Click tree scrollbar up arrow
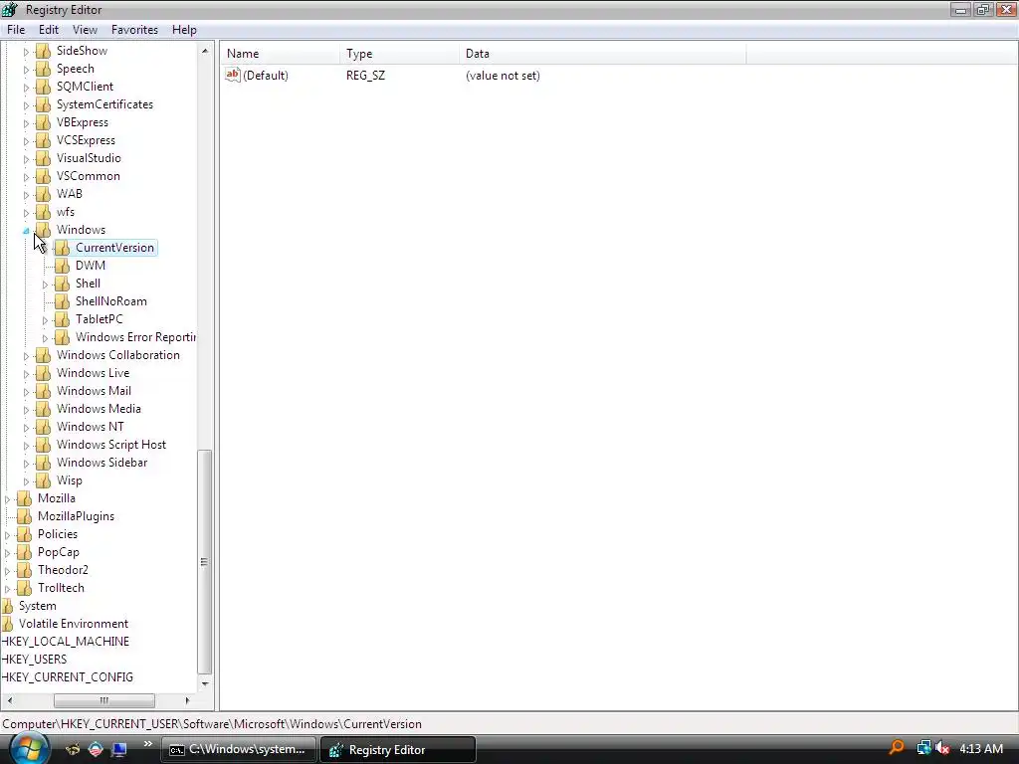This screenshot has width=1019, height=764. click(x=205, y=50)
